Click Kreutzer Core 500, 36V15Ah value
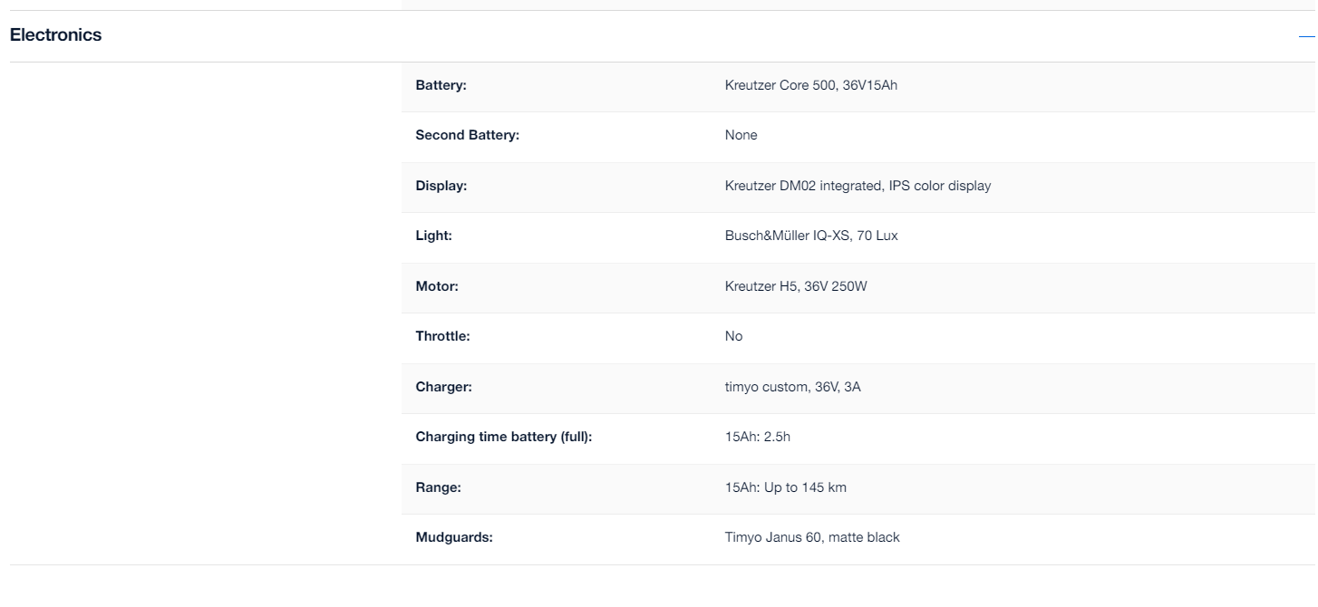The image size is (1318, 607). click(x=810, y=85)
